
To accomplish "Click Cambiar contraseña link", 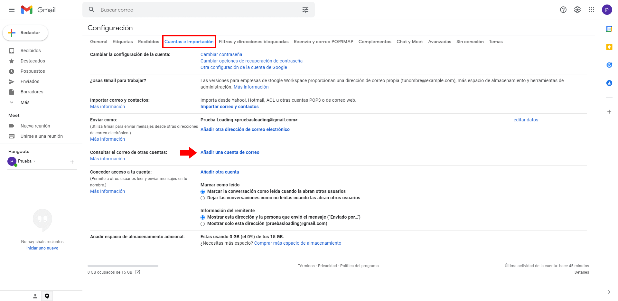I will click(221, 54).
